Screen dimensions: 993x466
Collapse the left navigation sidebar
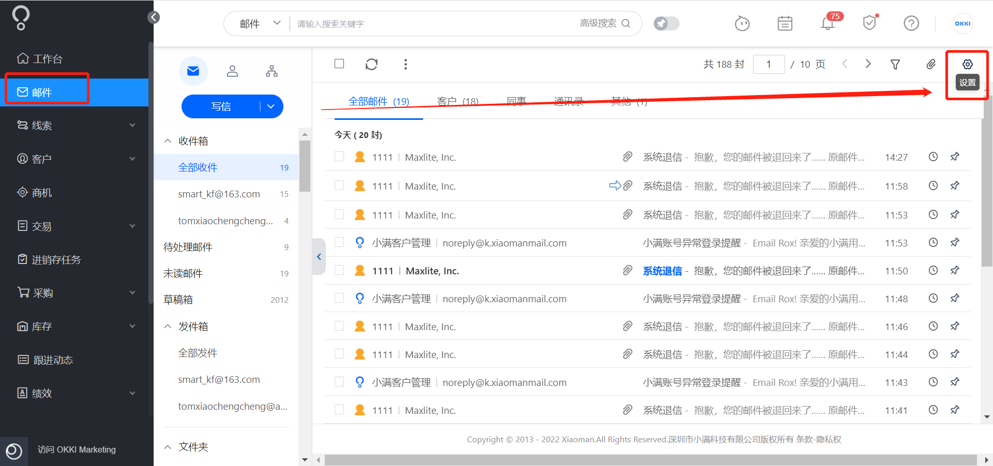point(154,18)
